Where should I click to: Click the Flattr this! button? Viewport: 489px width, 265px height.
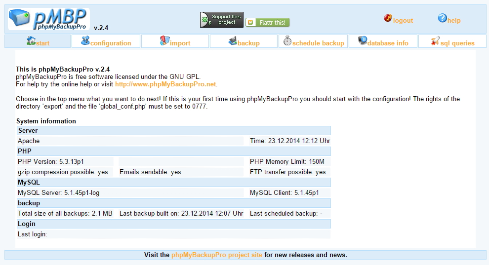coord(268,22)
